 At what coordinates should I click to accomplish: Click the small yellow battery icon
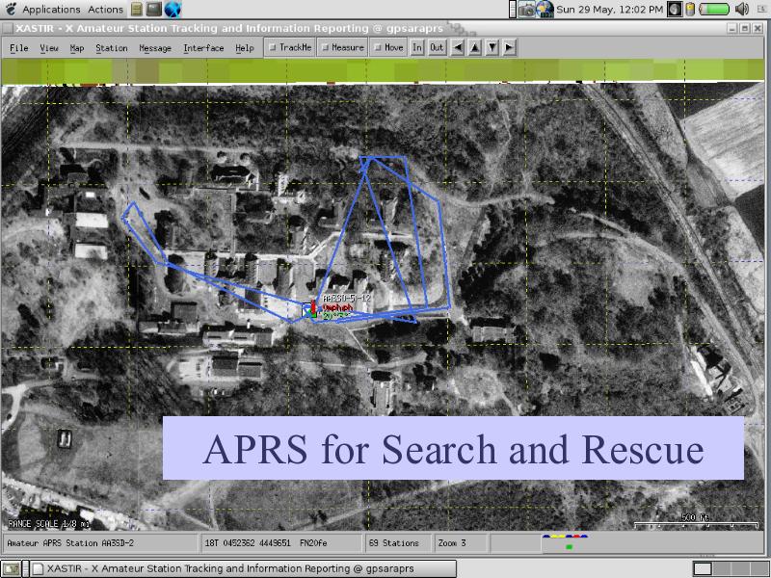click(x=690, y=10)
